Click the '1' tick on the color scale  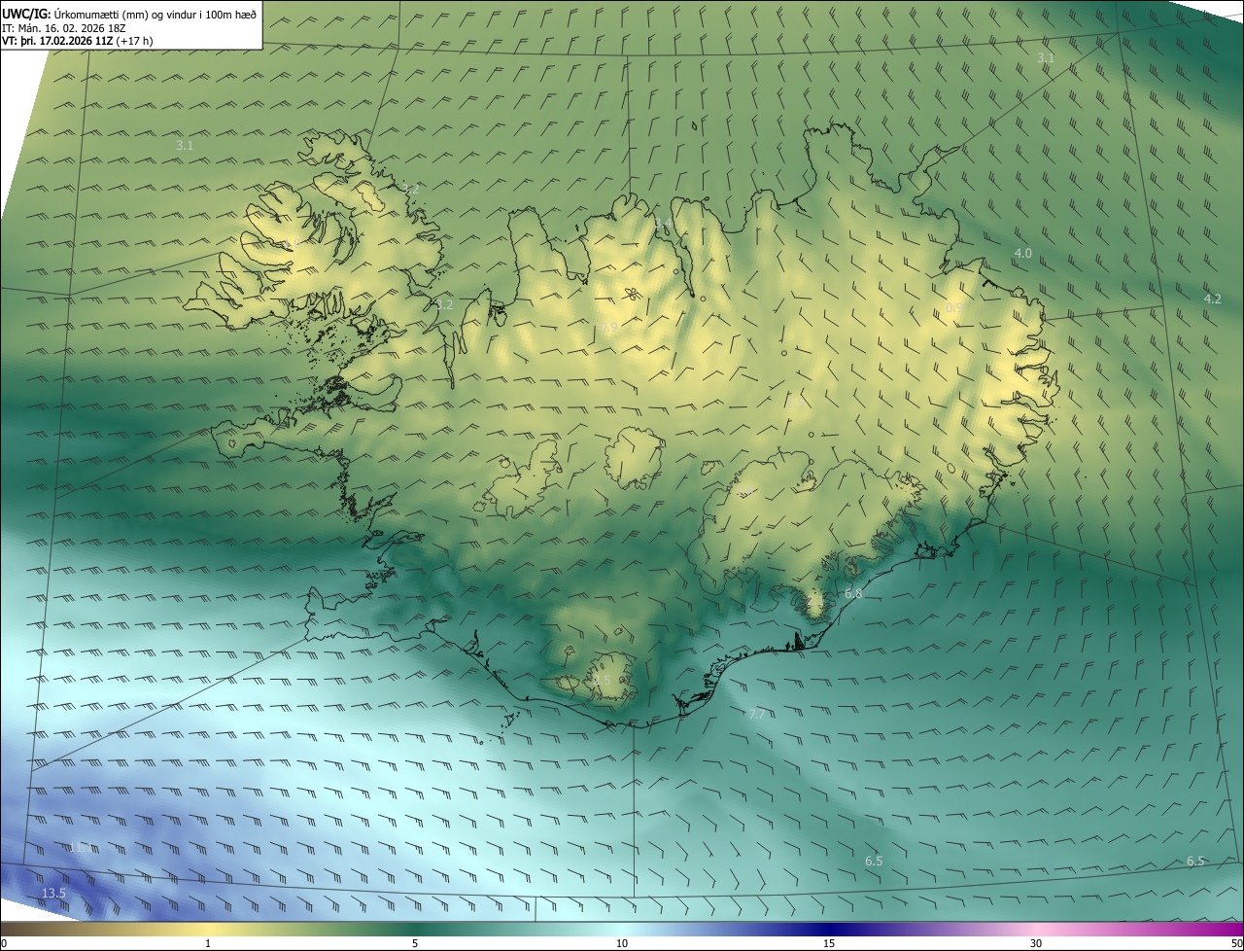point(208,943)
